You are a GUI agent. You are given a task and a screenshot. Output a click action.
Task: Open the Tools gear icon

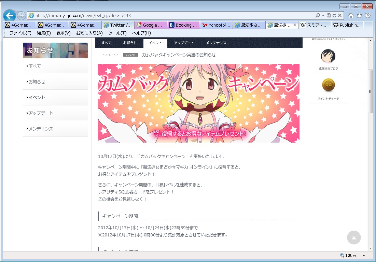pos(368,15)
